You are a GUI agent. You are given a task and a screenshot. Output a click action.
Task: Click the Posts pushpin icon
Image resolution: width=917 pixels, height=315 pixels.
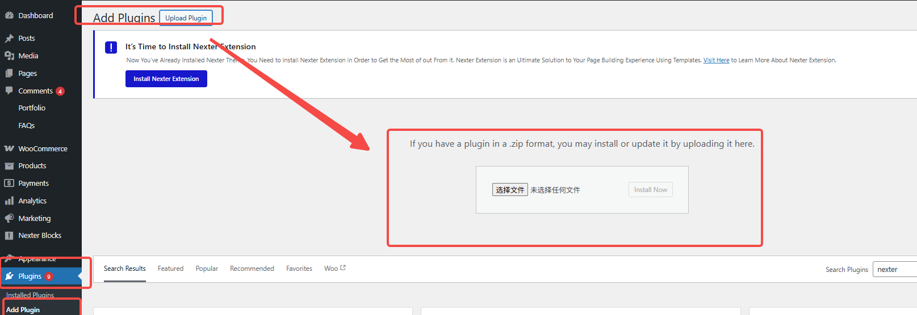point(9,39)
